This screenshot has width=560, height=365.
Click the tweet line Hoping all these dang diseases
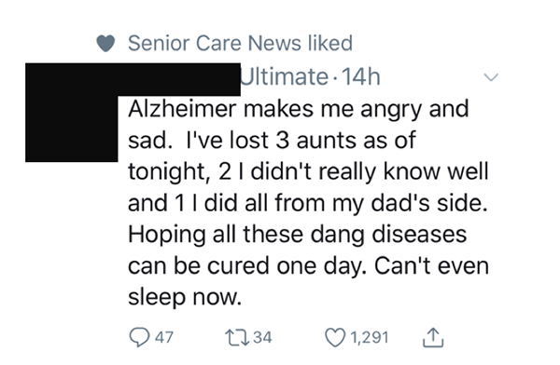pos(297,235)
